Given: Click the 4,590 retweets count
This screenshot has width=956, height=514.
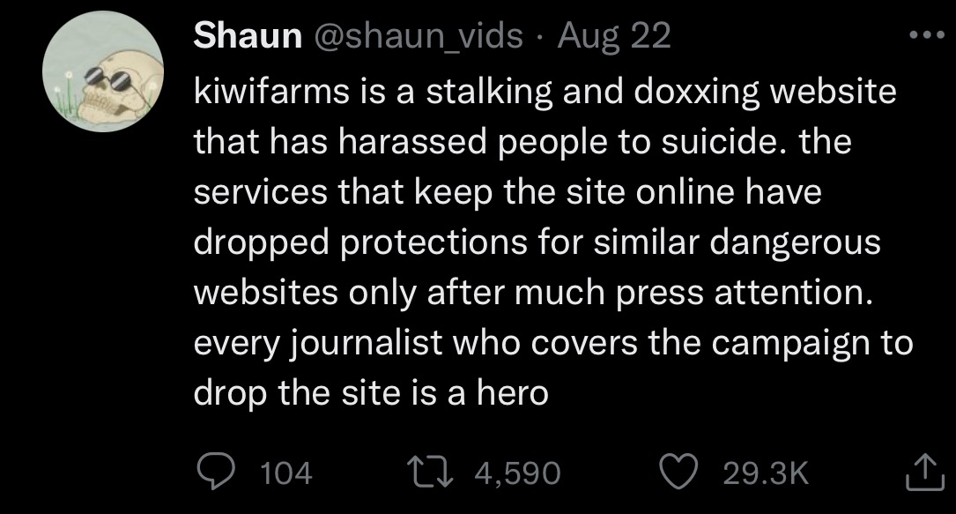Looking at the screenshot, I should pos(517,473).
